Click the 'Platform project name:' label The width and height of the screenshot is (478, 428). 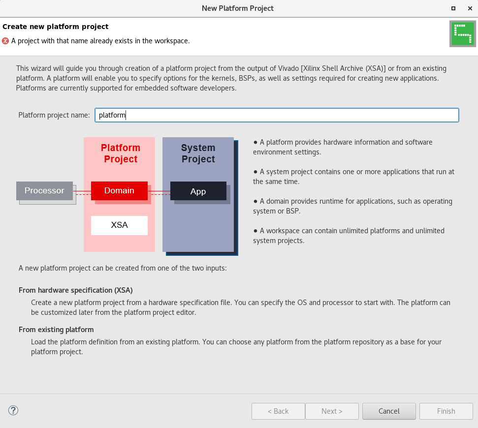coord(54,115)
